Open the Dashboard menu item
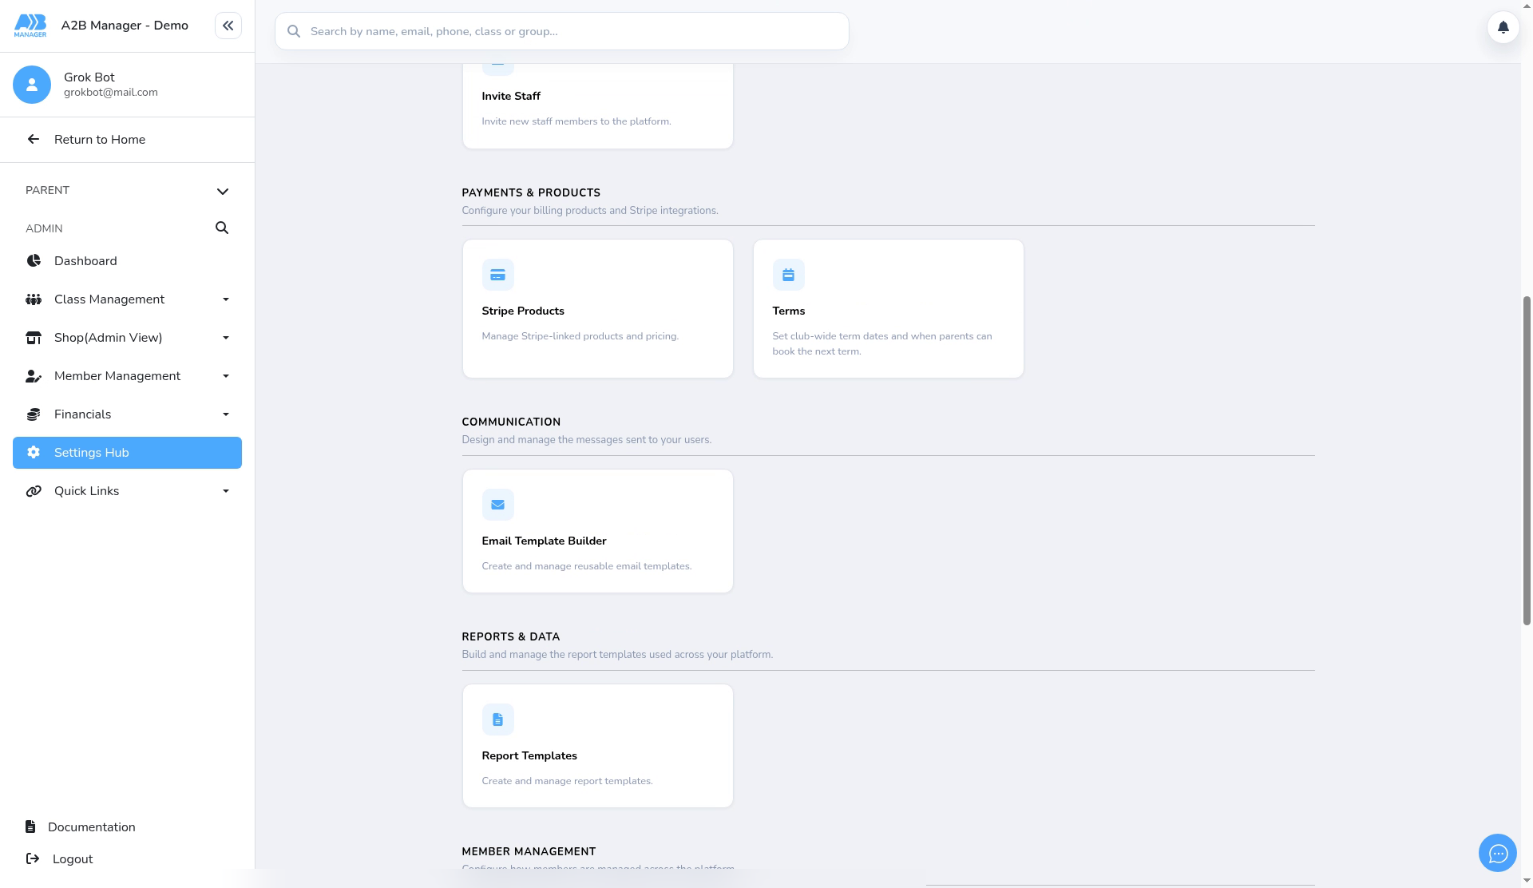This screenshot has width=1533, height=888. point(127,261)
